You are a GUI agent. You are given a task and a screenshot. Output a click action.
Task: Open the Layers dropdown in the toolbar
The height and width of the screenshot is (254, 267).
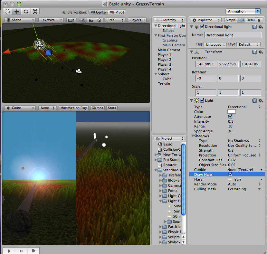[x=137, y=20]
